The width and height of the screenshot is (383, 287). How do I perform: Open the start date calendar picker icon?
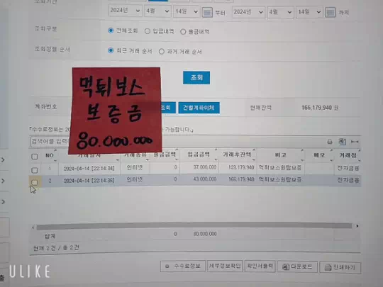coord(207,12)
